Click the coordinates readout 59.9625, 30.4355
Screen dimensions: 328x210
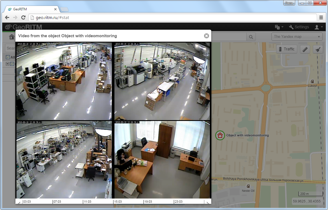coord(307,201)
